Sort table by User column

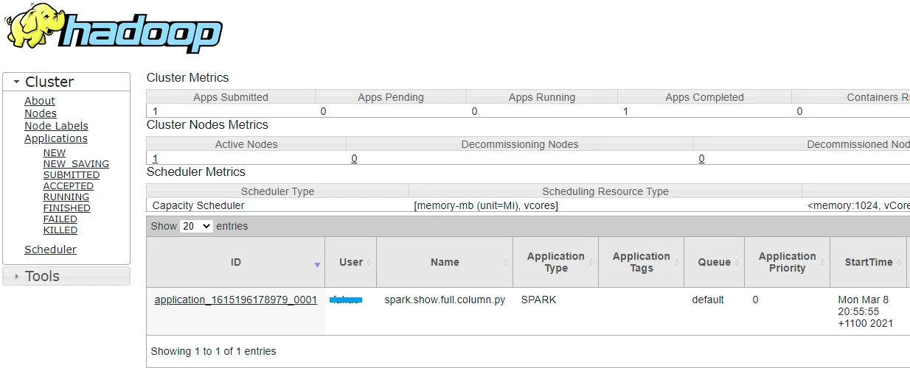(x=351, y=262)
